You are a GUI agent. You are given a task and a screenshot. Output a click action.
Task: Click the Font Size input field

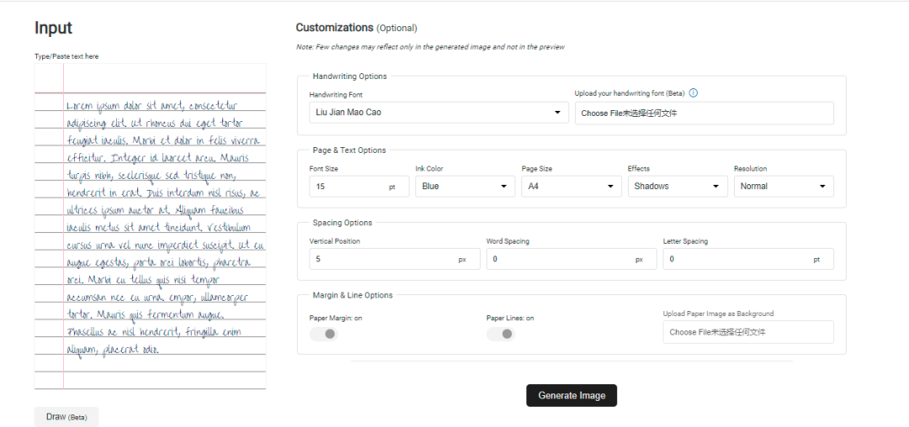[x=347, y=187]
